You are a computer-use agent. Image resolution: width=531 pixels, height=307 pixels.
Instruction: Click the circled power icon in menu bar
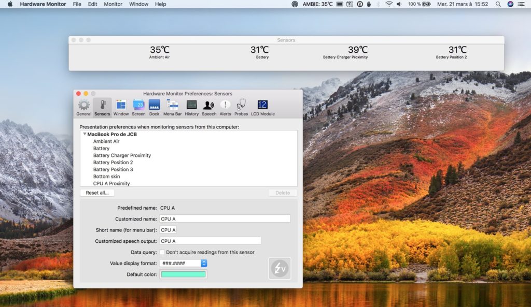tap(360, 4)
